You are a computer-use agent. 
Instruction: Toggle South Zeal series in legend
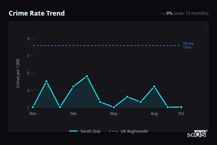pyautogui.click(x=85, y=131)
